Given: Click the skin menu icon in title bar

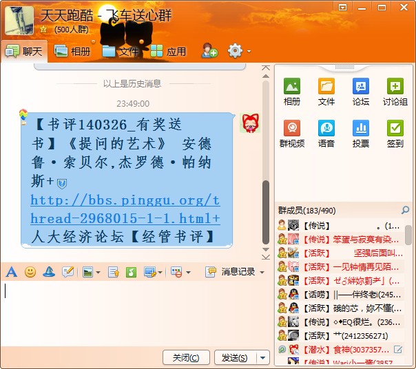Looking at the screenshot, I should pyautogui.click(x=342, y=8).
